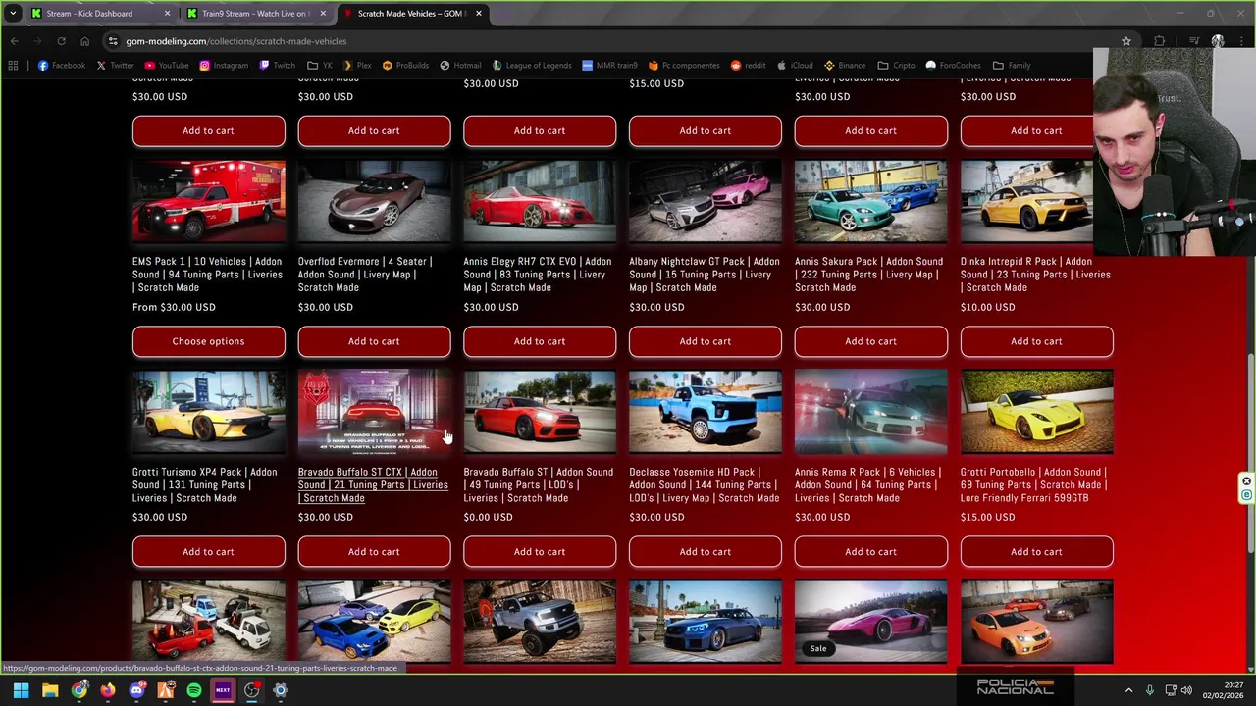Open the Binance bookmark
The height and width of the screenshot is (706, 1256).
point(845,66)
